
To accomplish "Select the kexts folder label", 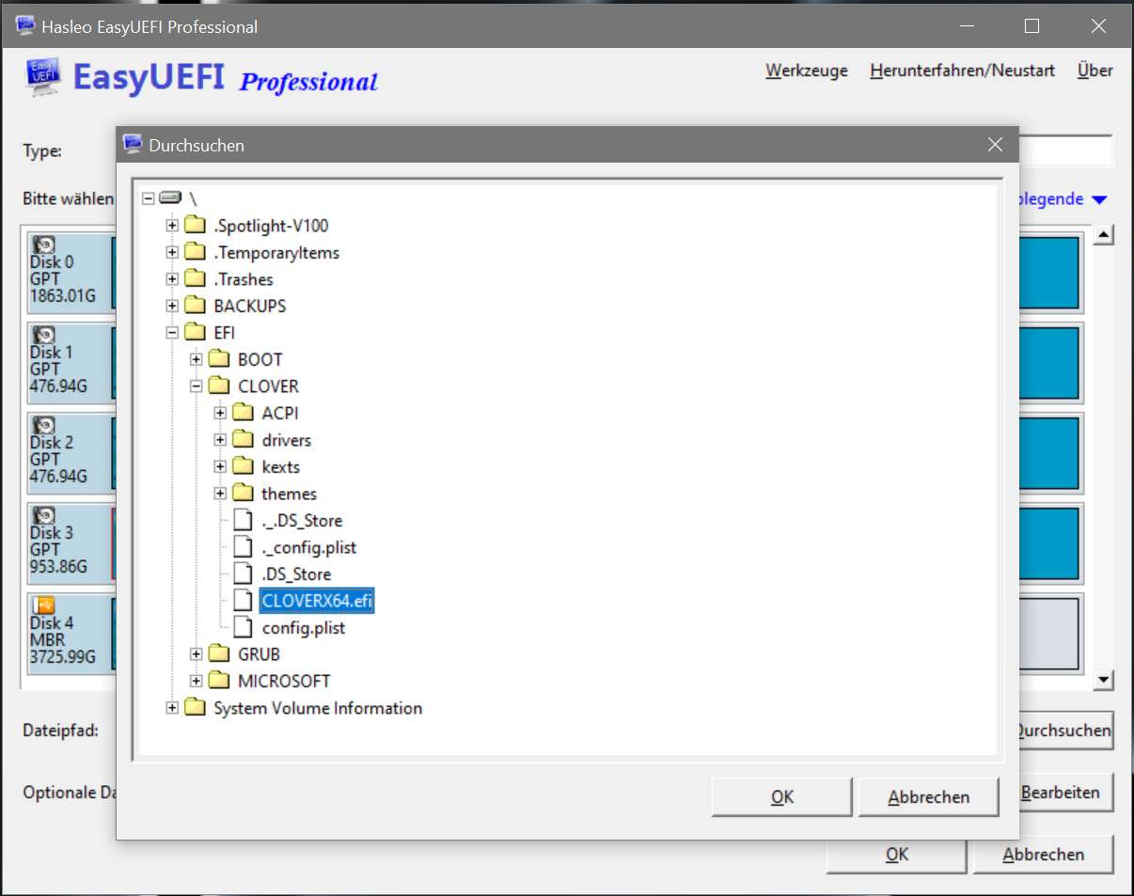I will [281, 466].
